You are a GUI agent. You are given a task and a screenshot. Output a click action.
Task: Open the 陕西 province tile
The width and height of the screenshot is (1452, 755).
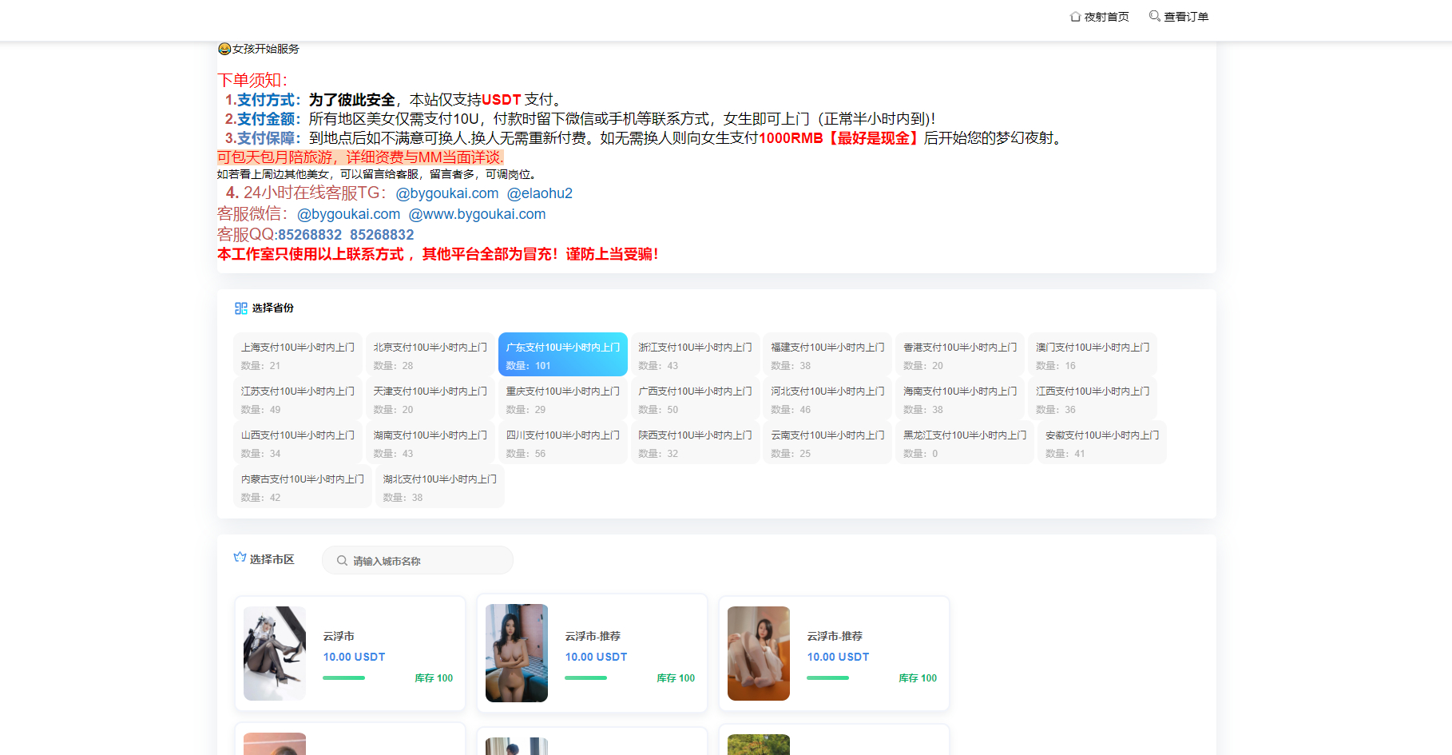pyautogui.click(x=696, y=443)
